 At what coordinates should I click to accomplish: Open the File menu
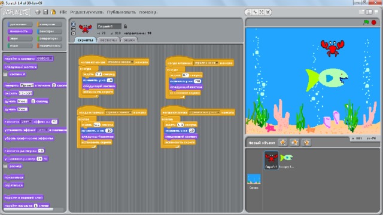63,12
